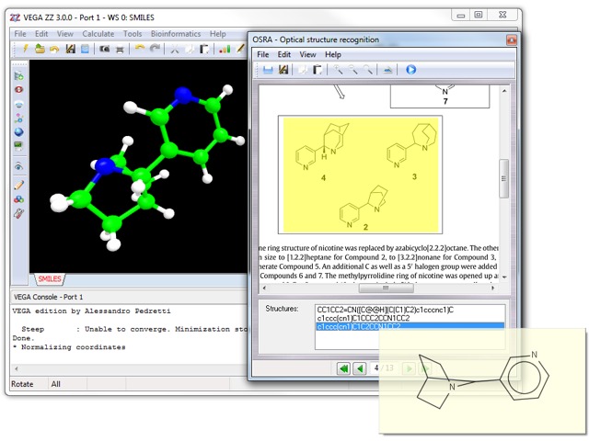589x441 pixels.
Task: Click the Copy icon in VEGA toolbar
Action: 190,49
